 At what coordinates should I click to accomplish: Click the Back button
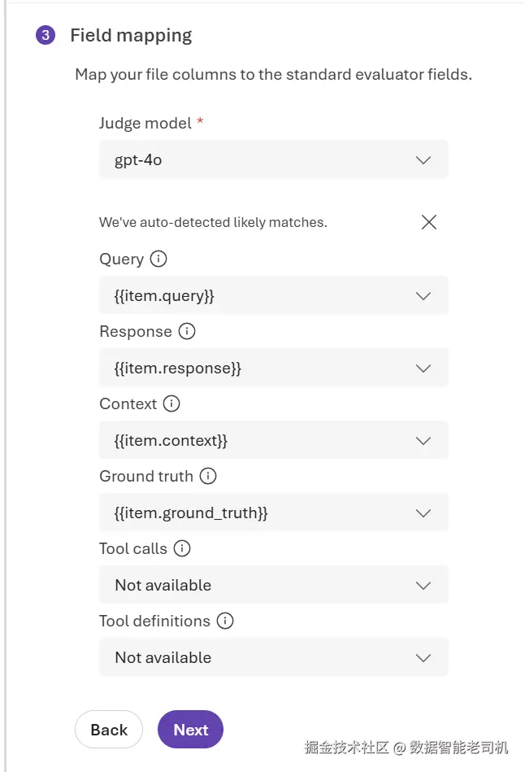click(x=109, y=729)
